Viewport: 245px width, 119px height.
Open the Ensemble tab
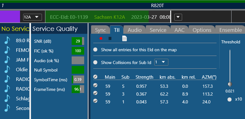coord(231,30)
